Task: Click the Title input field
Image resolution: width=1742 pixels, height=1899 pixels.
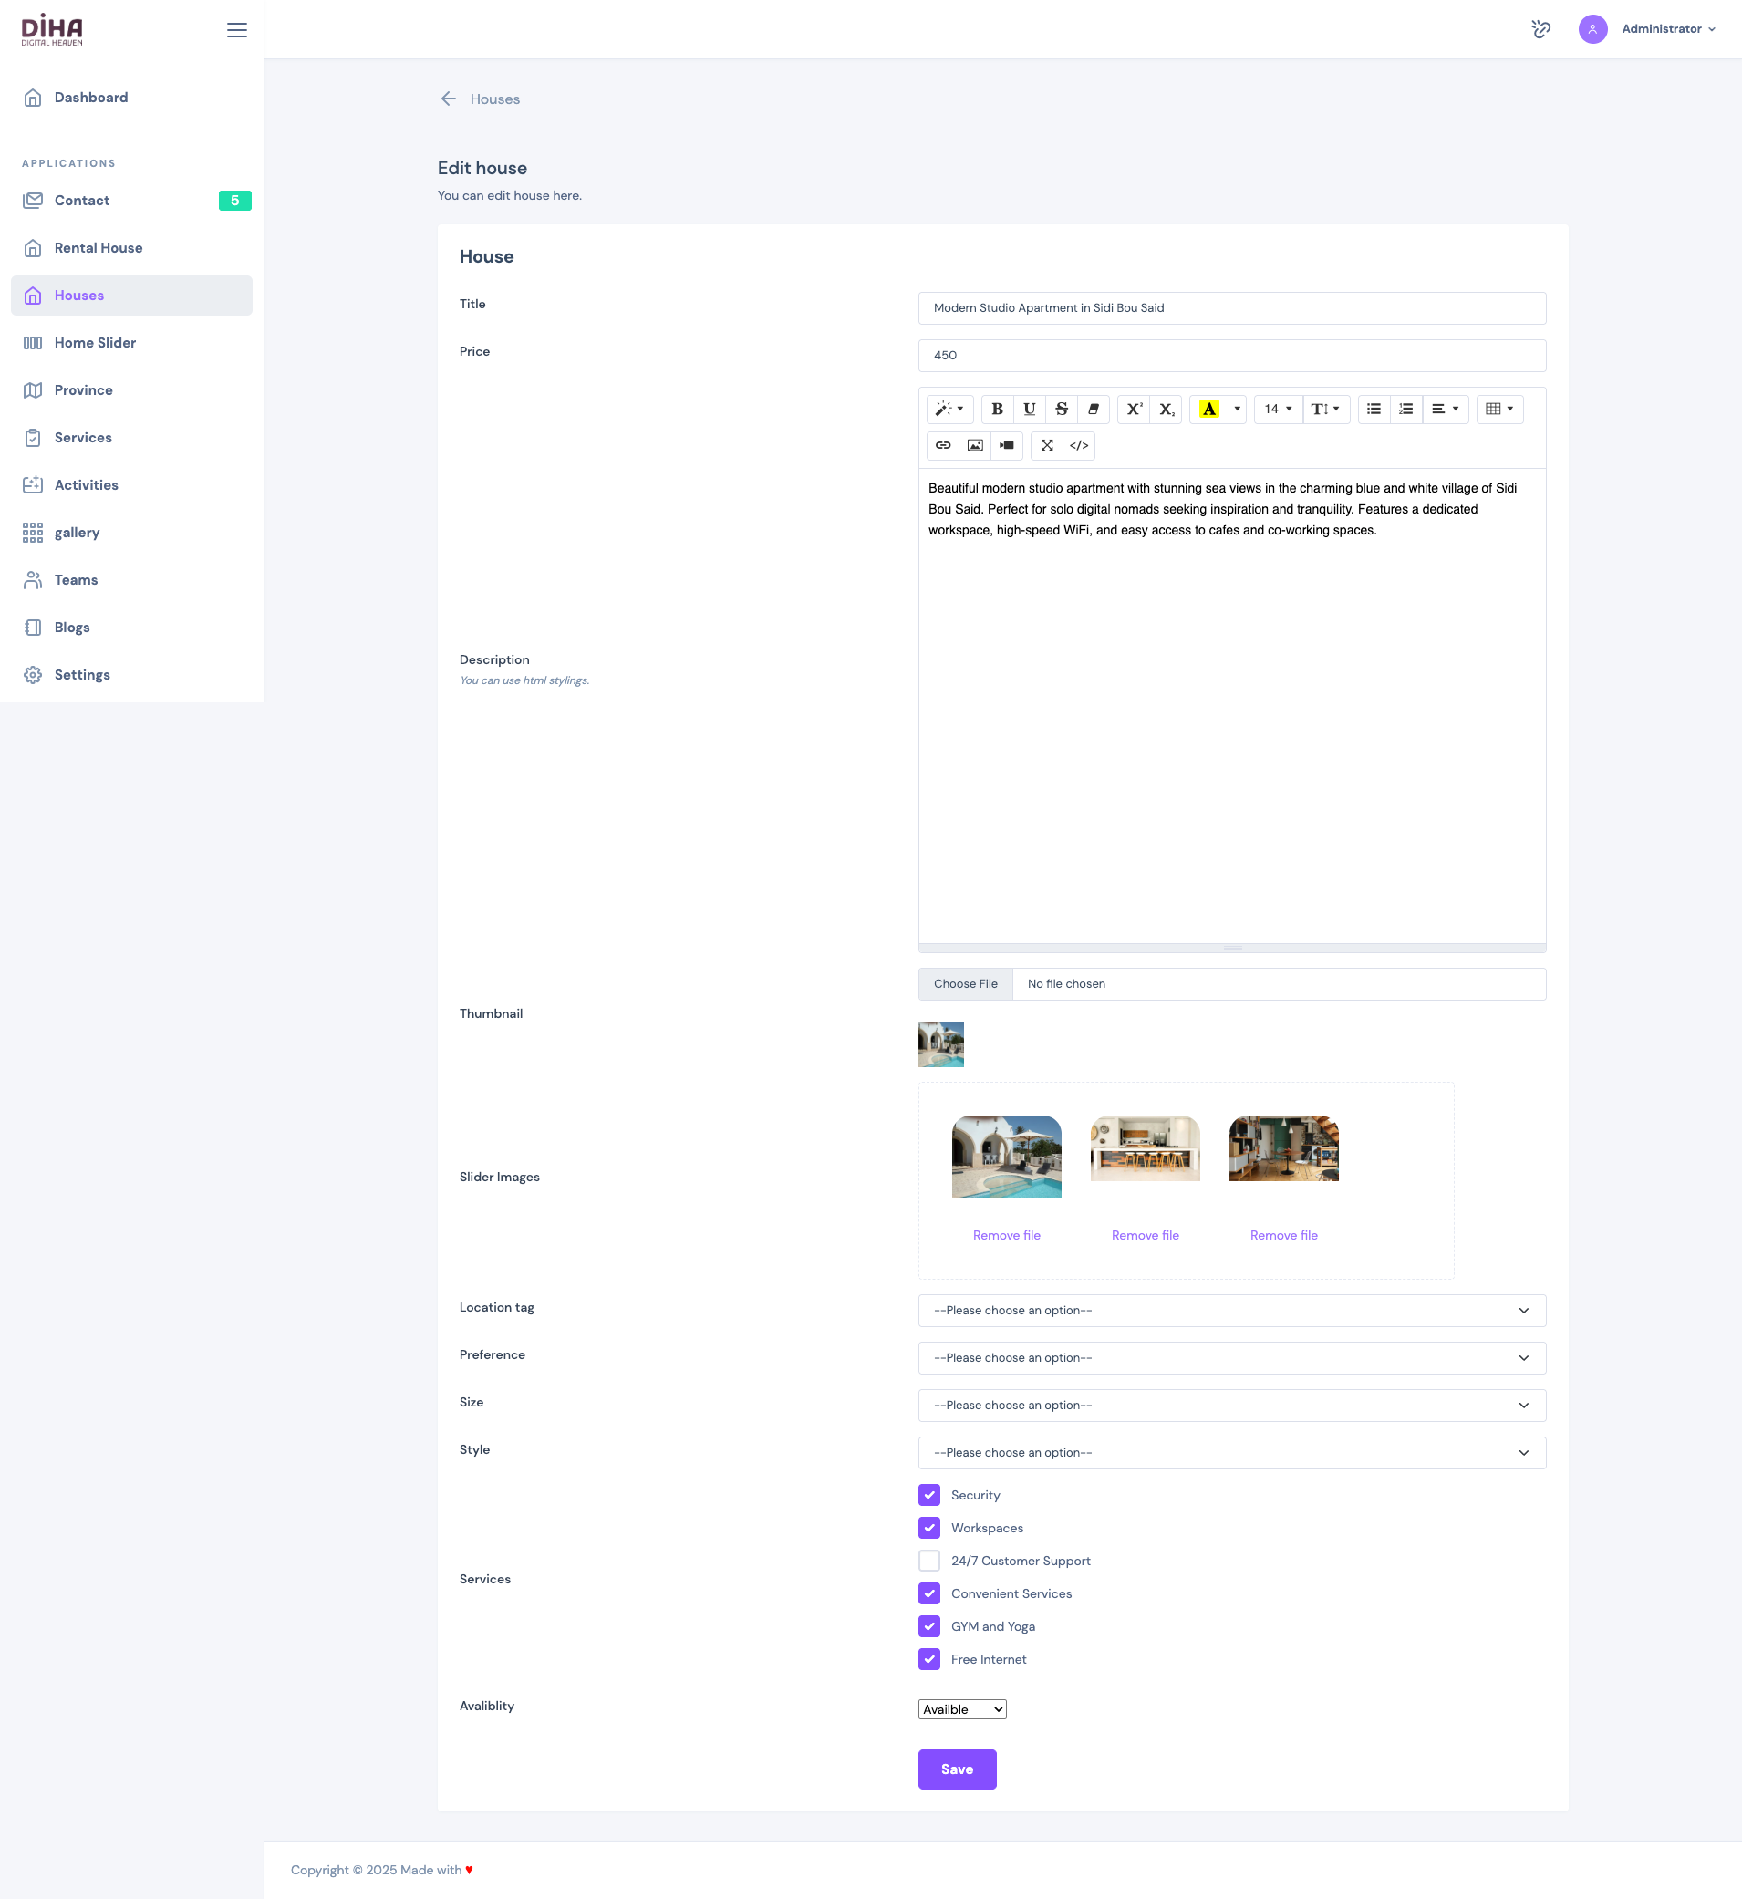Action: coord(1231,308)
